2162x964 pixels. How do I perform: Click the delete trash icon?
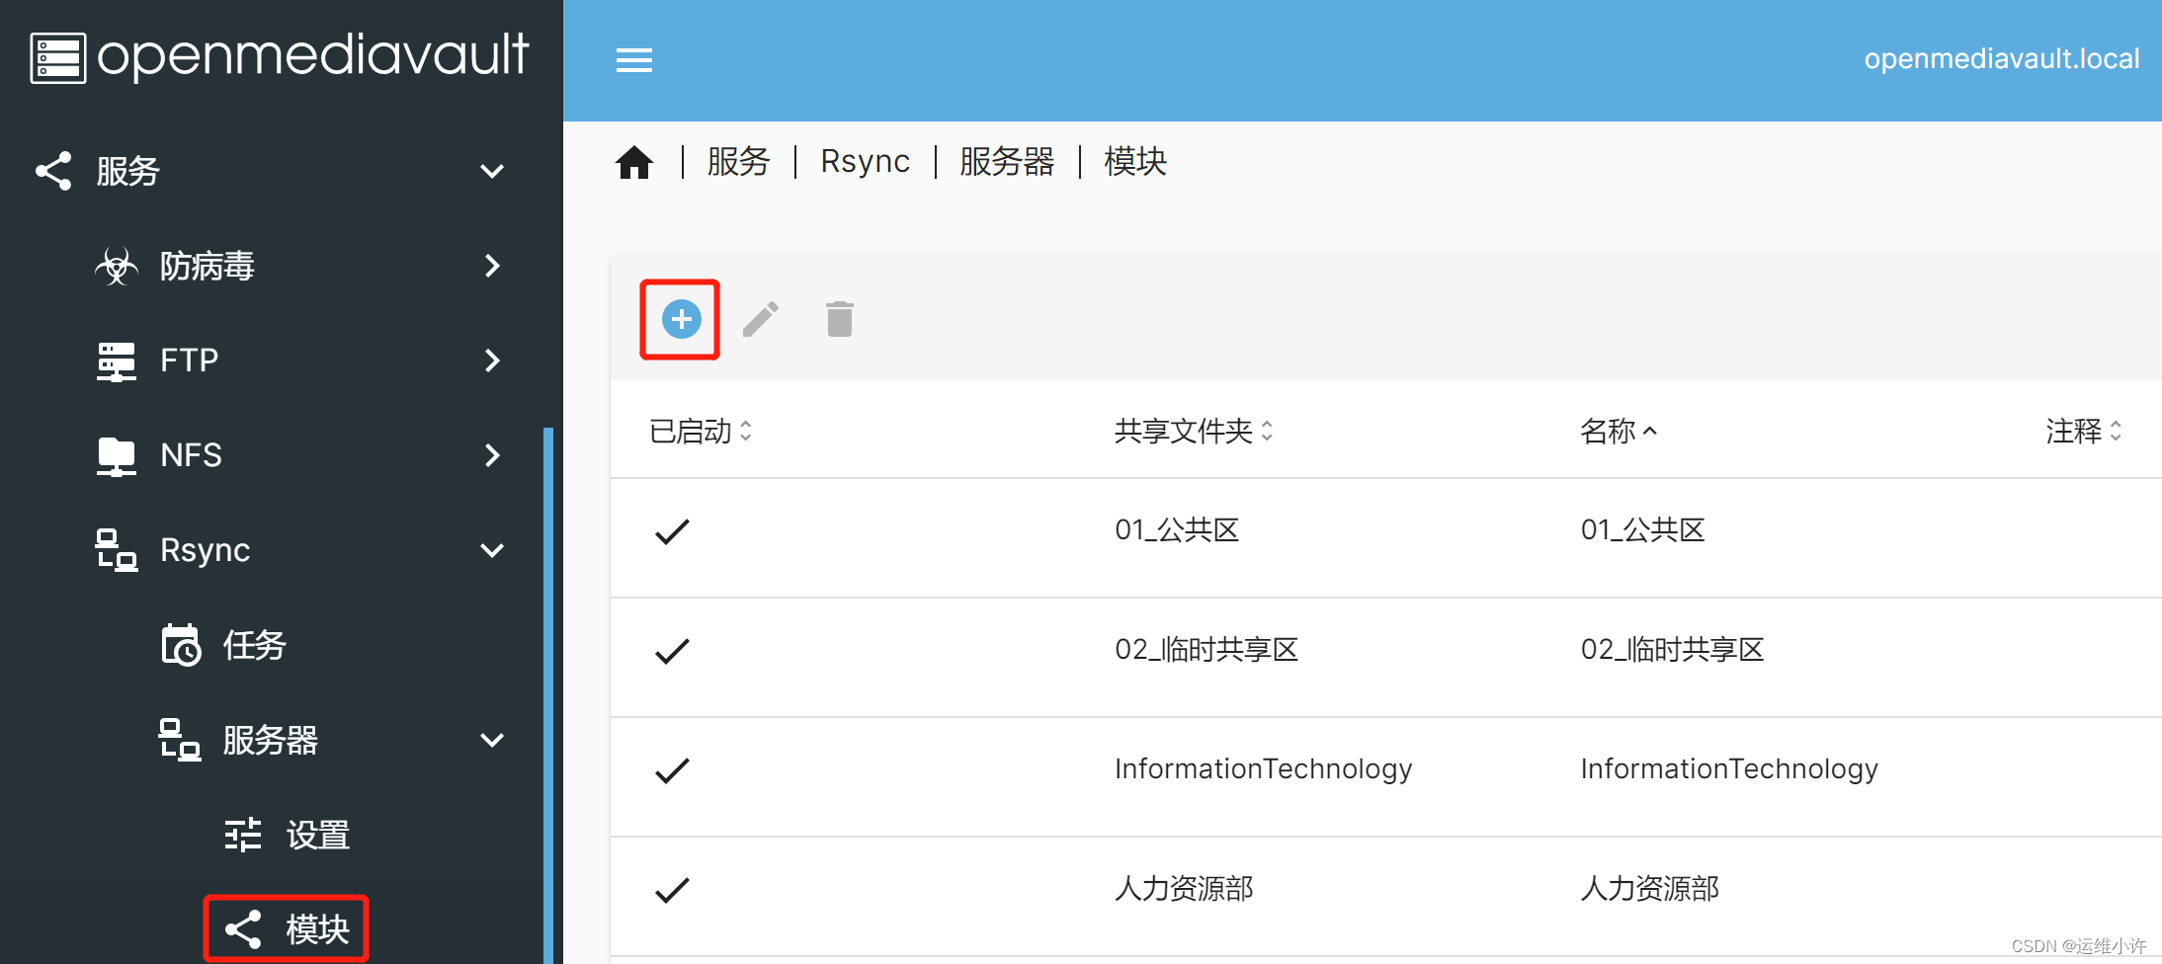coord(838,318)
